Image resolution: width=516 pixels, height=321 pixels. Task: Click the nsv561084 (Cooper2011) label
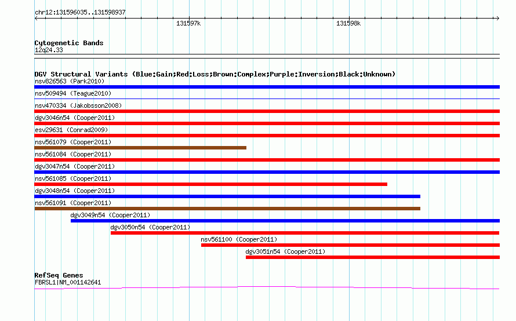pyautogui.click(x=73, y=154)
